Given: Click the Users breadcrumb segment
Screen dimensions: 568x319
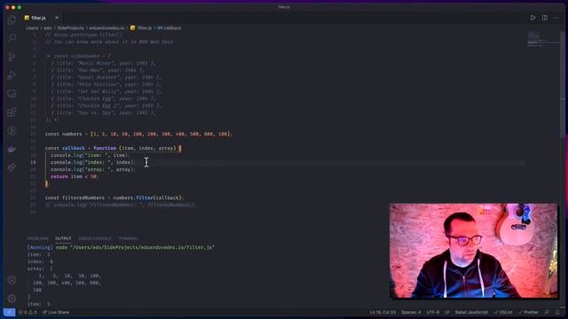Looking at the screenshot, I should click(x=32, y=27).
